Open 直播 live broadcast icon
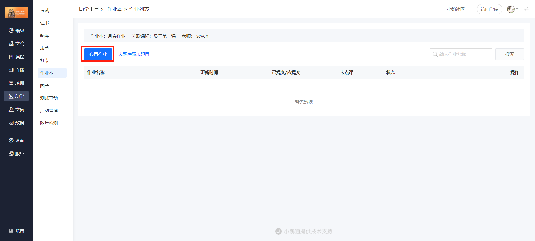Screen dimensions: 535x241 click(x=11, y=70)
